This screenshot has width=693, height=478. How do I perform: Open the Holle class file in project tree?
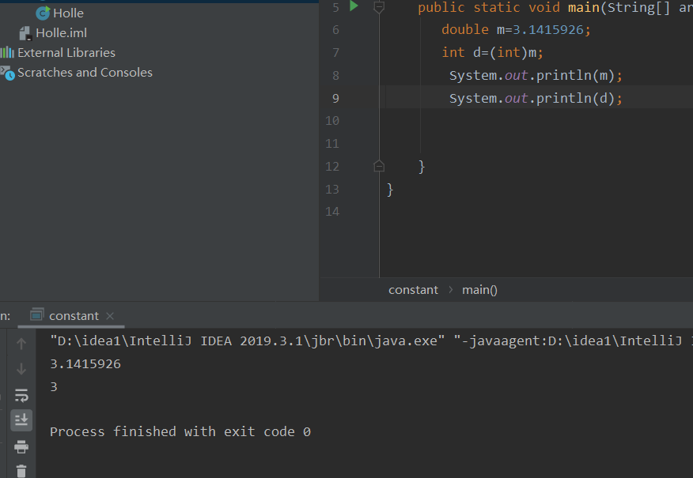68,13
